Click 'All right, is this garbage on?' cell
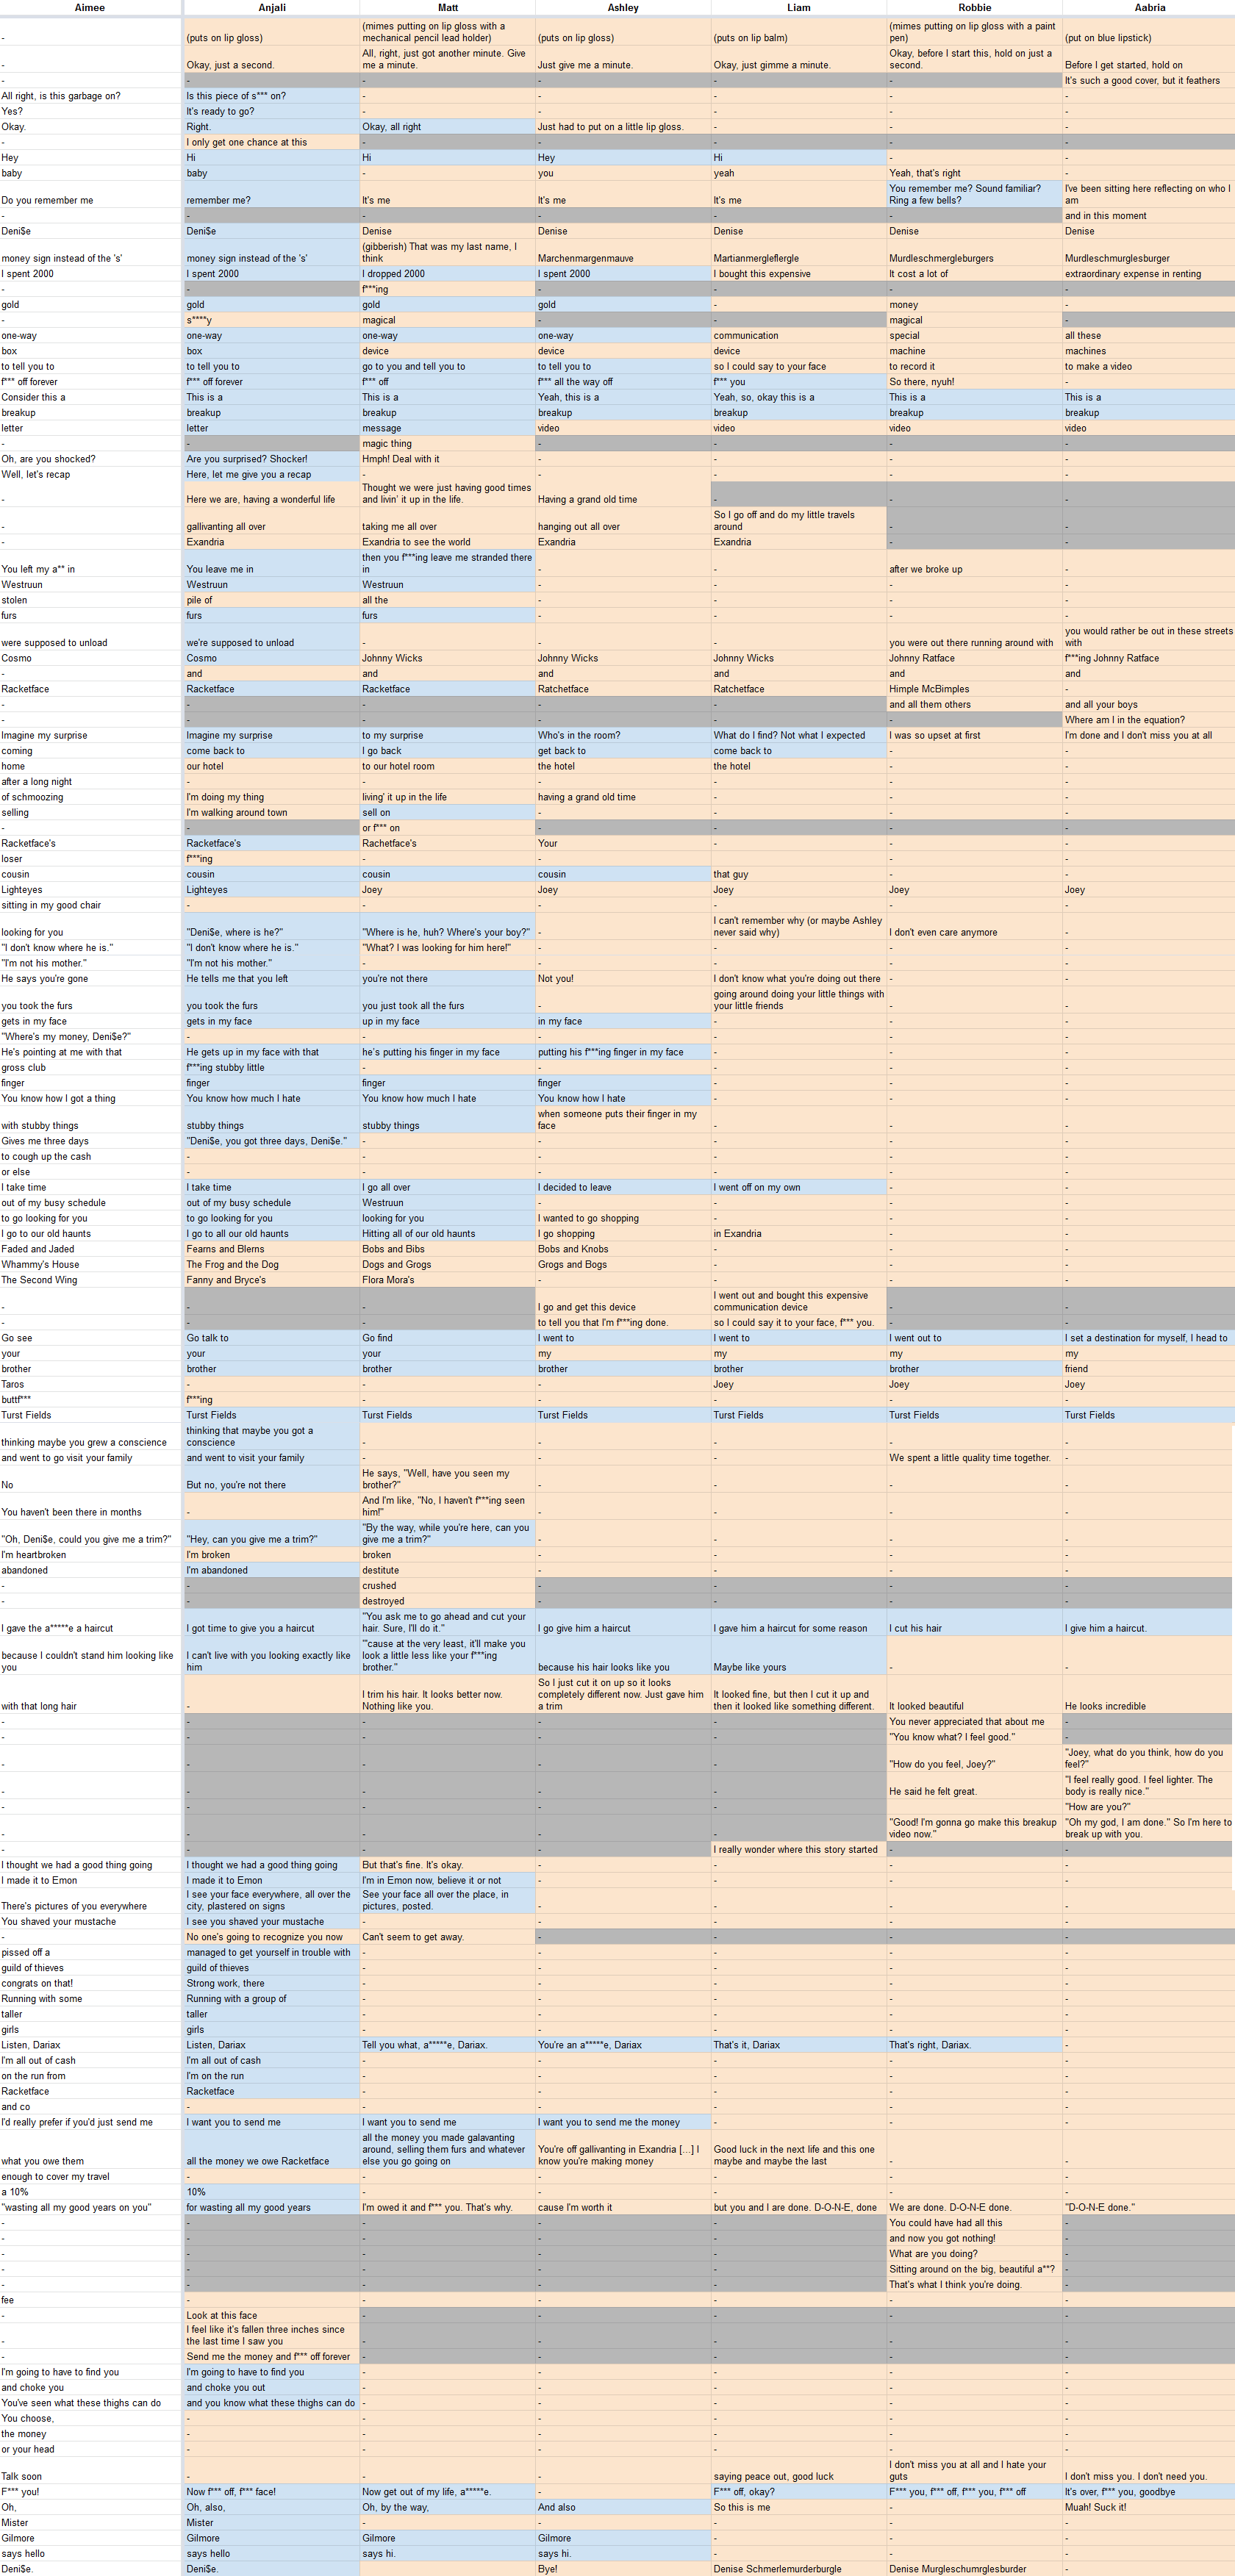 click(x=91, y=96)
